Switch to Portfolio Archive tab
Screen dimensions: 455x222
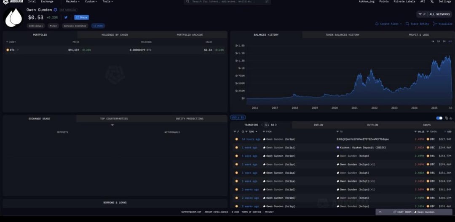pyautogui.click(x=190, y=35)
